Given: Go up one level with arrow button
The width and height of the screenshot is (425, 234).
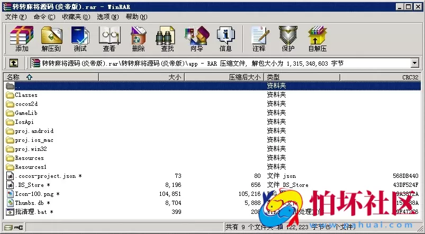Looking at the screenshot, I should coord(14,63).
